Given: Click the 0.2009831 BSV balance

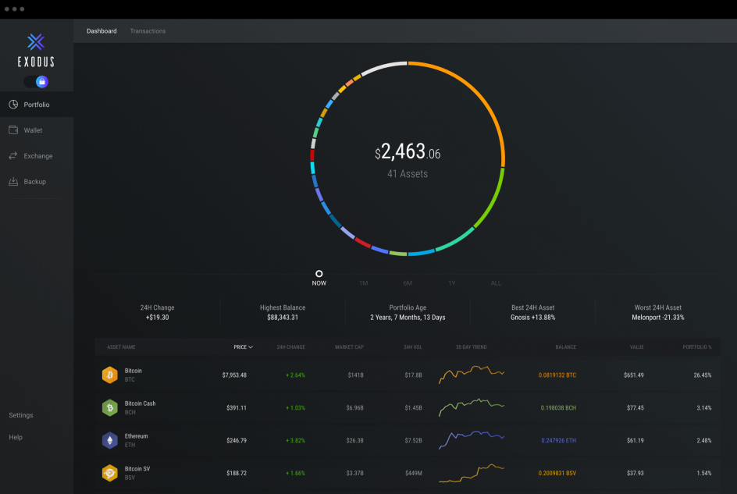Looking at the screenshot, I should point(557,473).
